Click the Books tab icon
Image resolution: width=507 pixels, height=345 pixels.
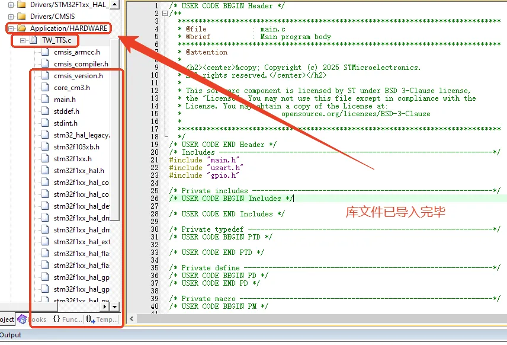pos(23,319)
